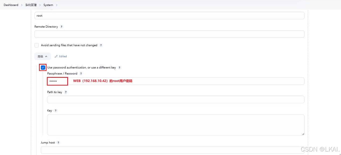341x155 pixels.
Task: Click inside the Key text area
Action: (x=176, y=125)
